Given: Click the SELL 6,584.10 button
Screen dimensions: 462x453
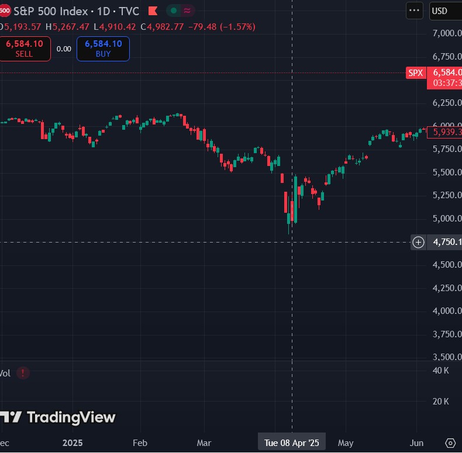Looking at the screenshot, I should [25, 49].
